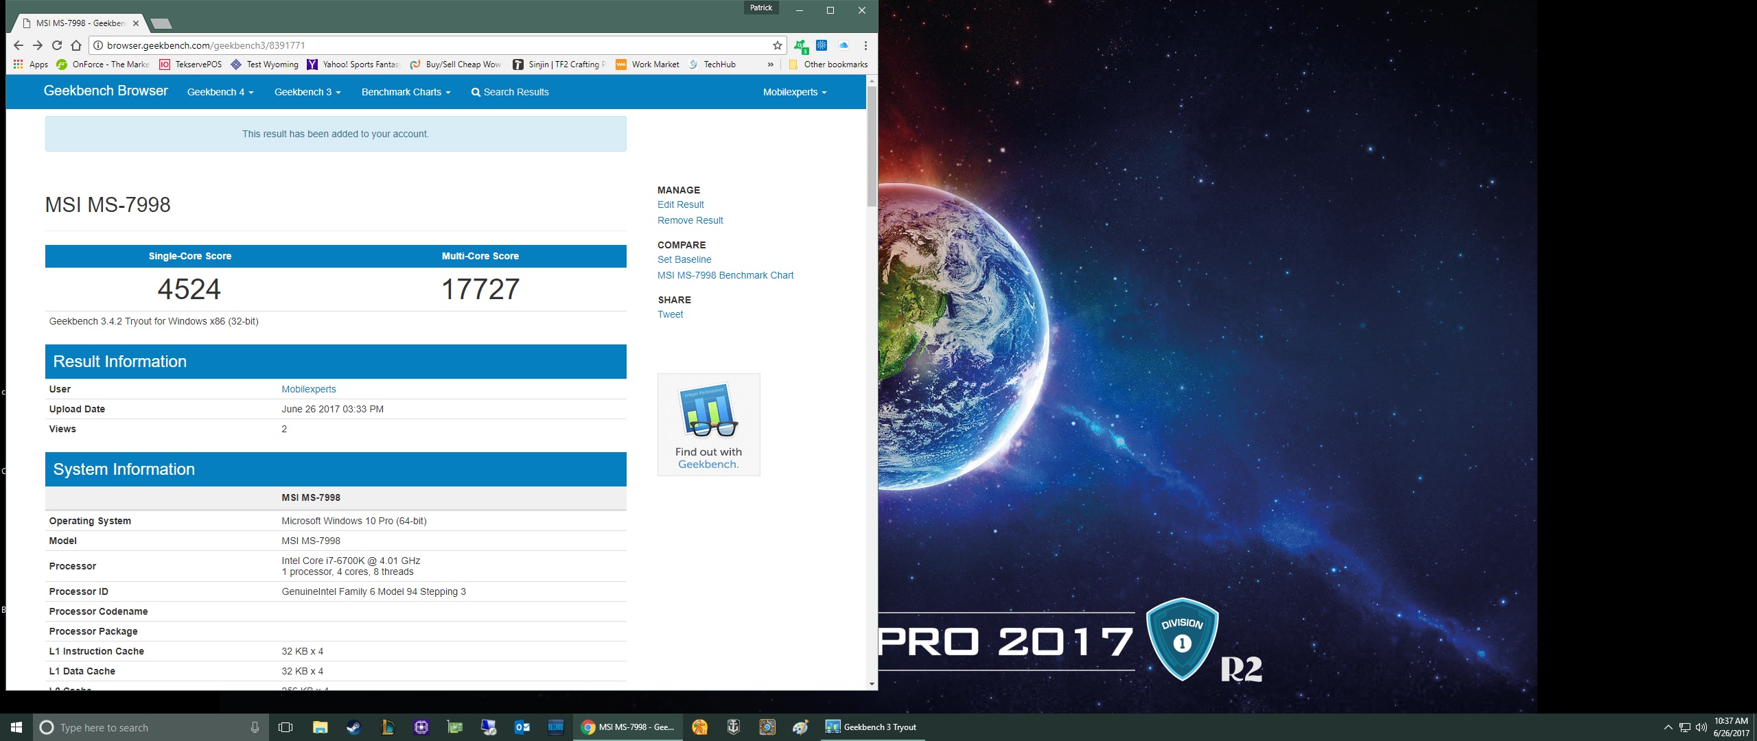This screenshot has height=741, width=1757.
Task: Click the page vertical scrollbar thumb
Action: [x=872, y=146]
